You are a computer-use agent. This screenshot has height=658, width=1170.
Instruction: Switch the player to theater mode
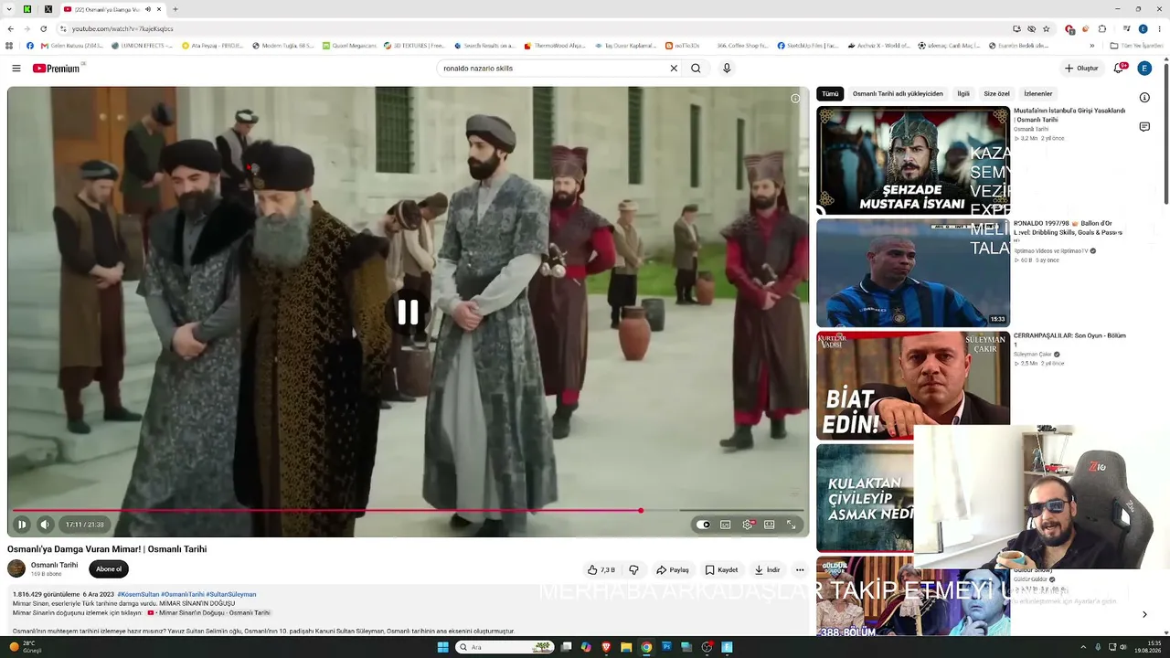click(770, 525)
